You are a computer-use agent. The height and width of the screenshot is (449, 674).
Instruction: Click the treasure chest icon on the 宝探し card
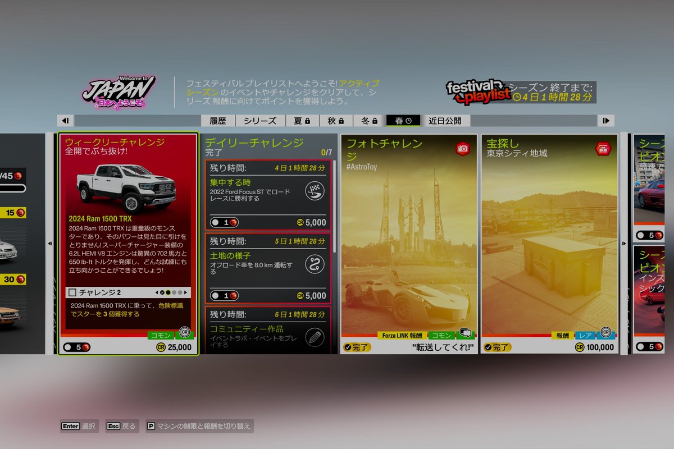click(603, 148)
